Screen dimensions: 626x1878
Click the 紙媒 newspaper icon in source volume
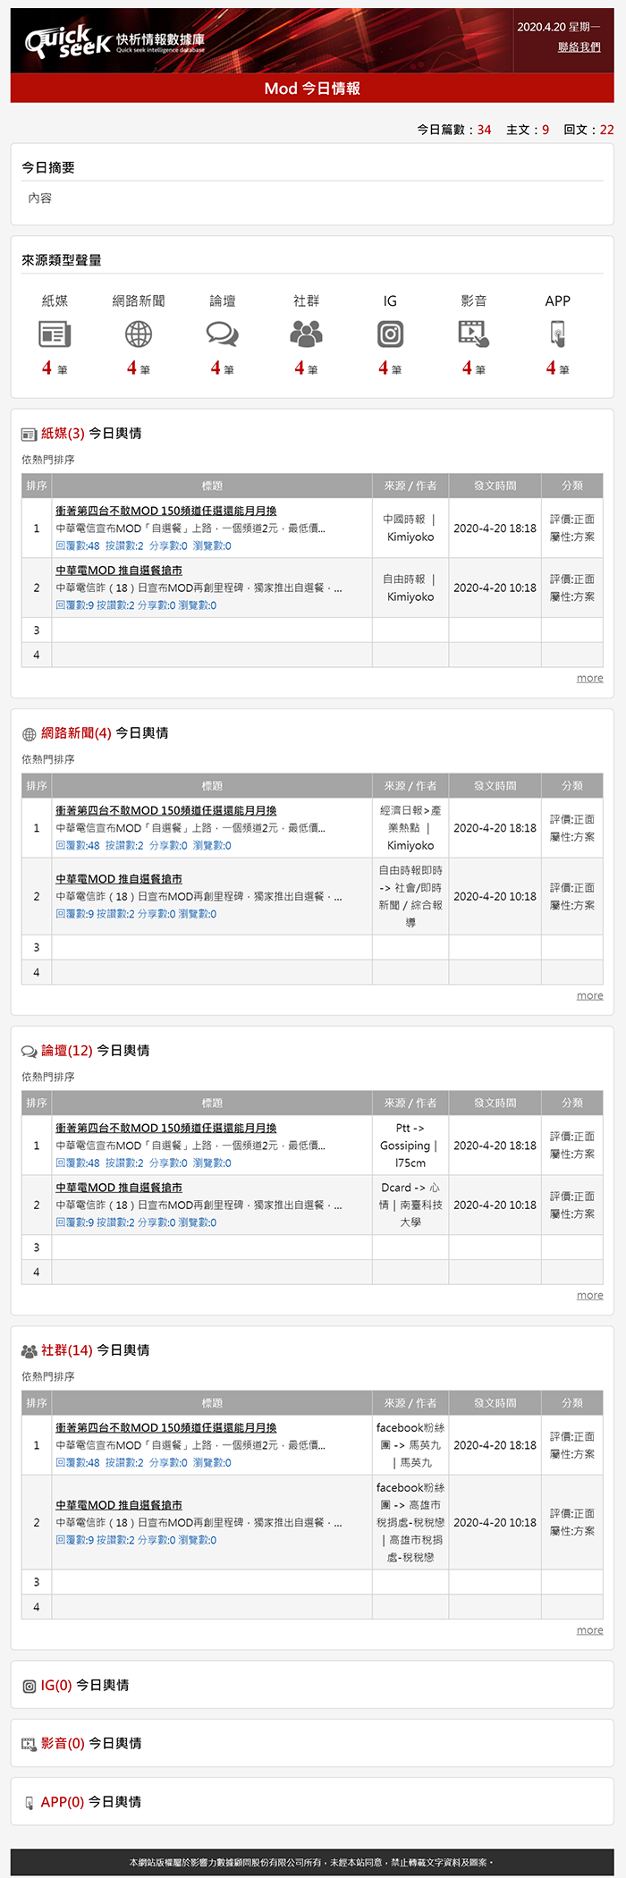point(55,334)
